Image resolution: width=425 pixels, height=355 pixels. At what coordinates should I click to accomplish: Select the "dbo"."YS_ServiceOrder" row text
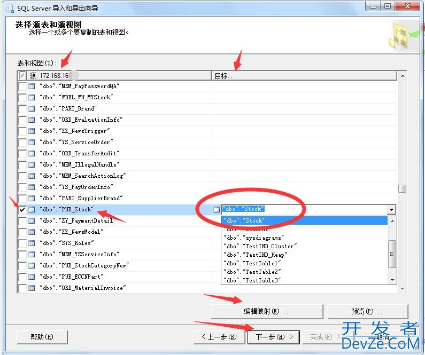point(76,143)
